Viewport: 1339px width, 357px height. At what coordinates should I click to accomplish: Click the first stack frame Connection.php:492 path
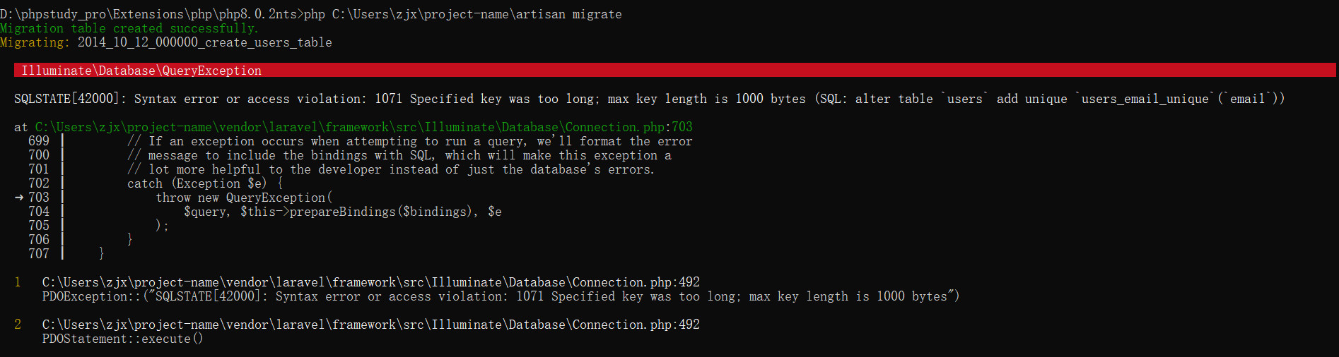click(370, 282)
